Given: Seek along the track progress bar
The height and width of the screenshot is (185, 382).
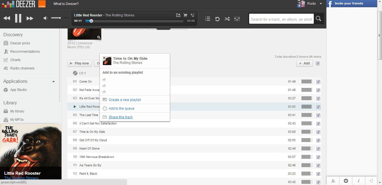Looking at the screenshot, I should coord(134,21).
